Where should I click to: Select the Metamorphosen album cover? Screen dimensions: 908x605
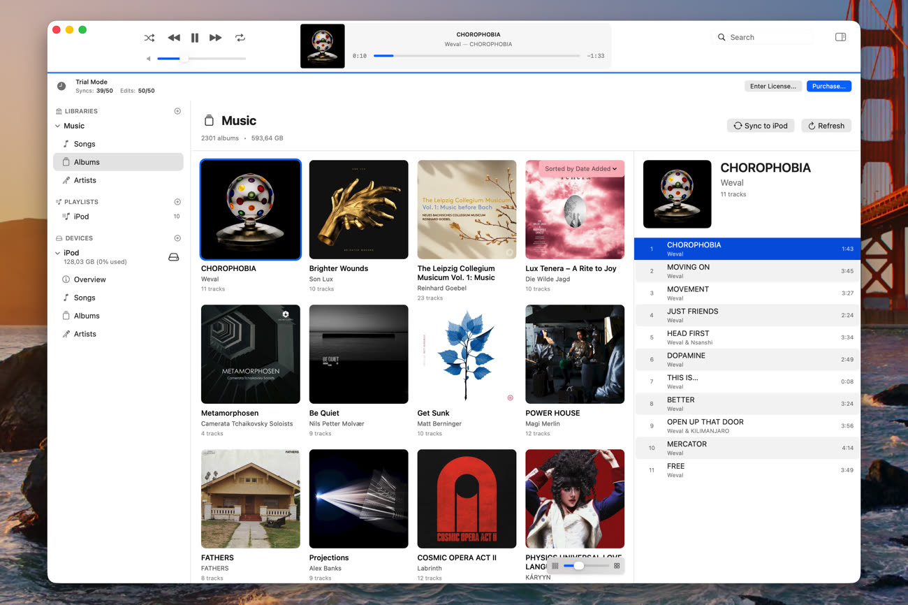[251, 354]
